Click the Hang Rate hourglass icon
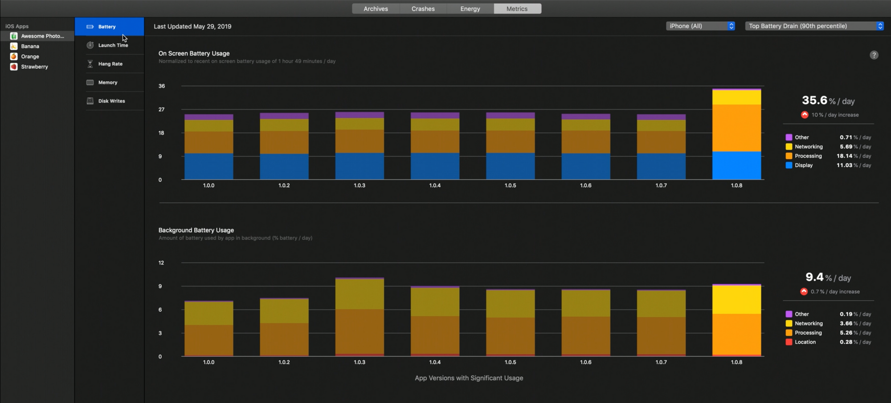 pos(90,64)
